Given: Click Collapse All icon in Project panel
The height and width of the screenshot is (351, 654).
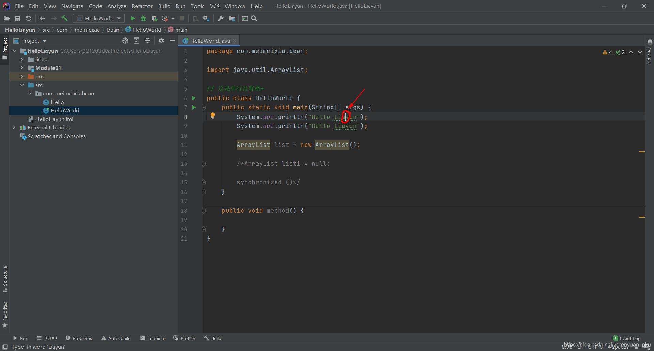Looking at the screenshot, I should pos(147,41).
